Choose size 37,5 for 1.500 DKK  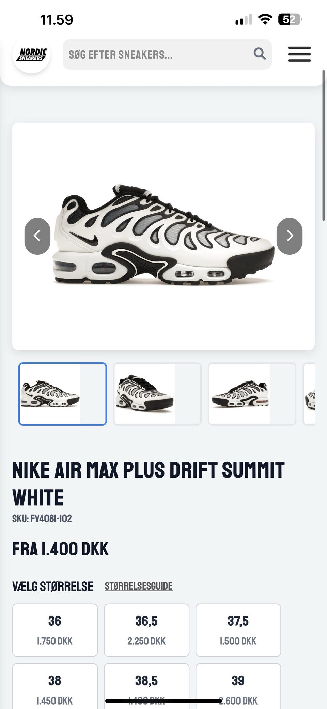(x=238, y=630)
